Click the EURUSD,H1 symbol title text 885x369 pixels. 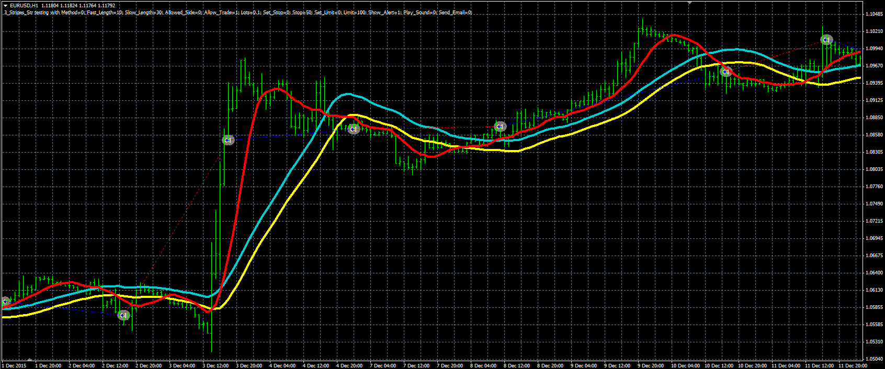coord(24,6)
